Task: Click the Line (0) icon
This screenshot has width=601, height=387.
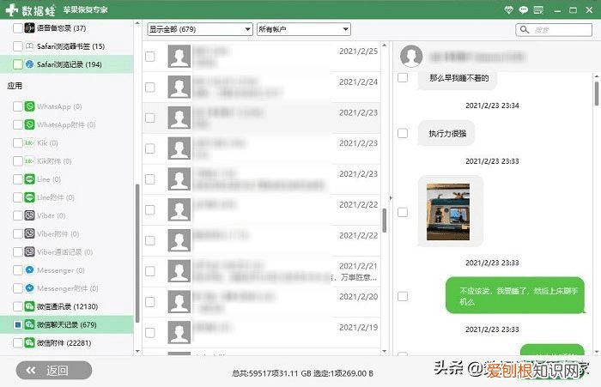Action: point(29,179)
